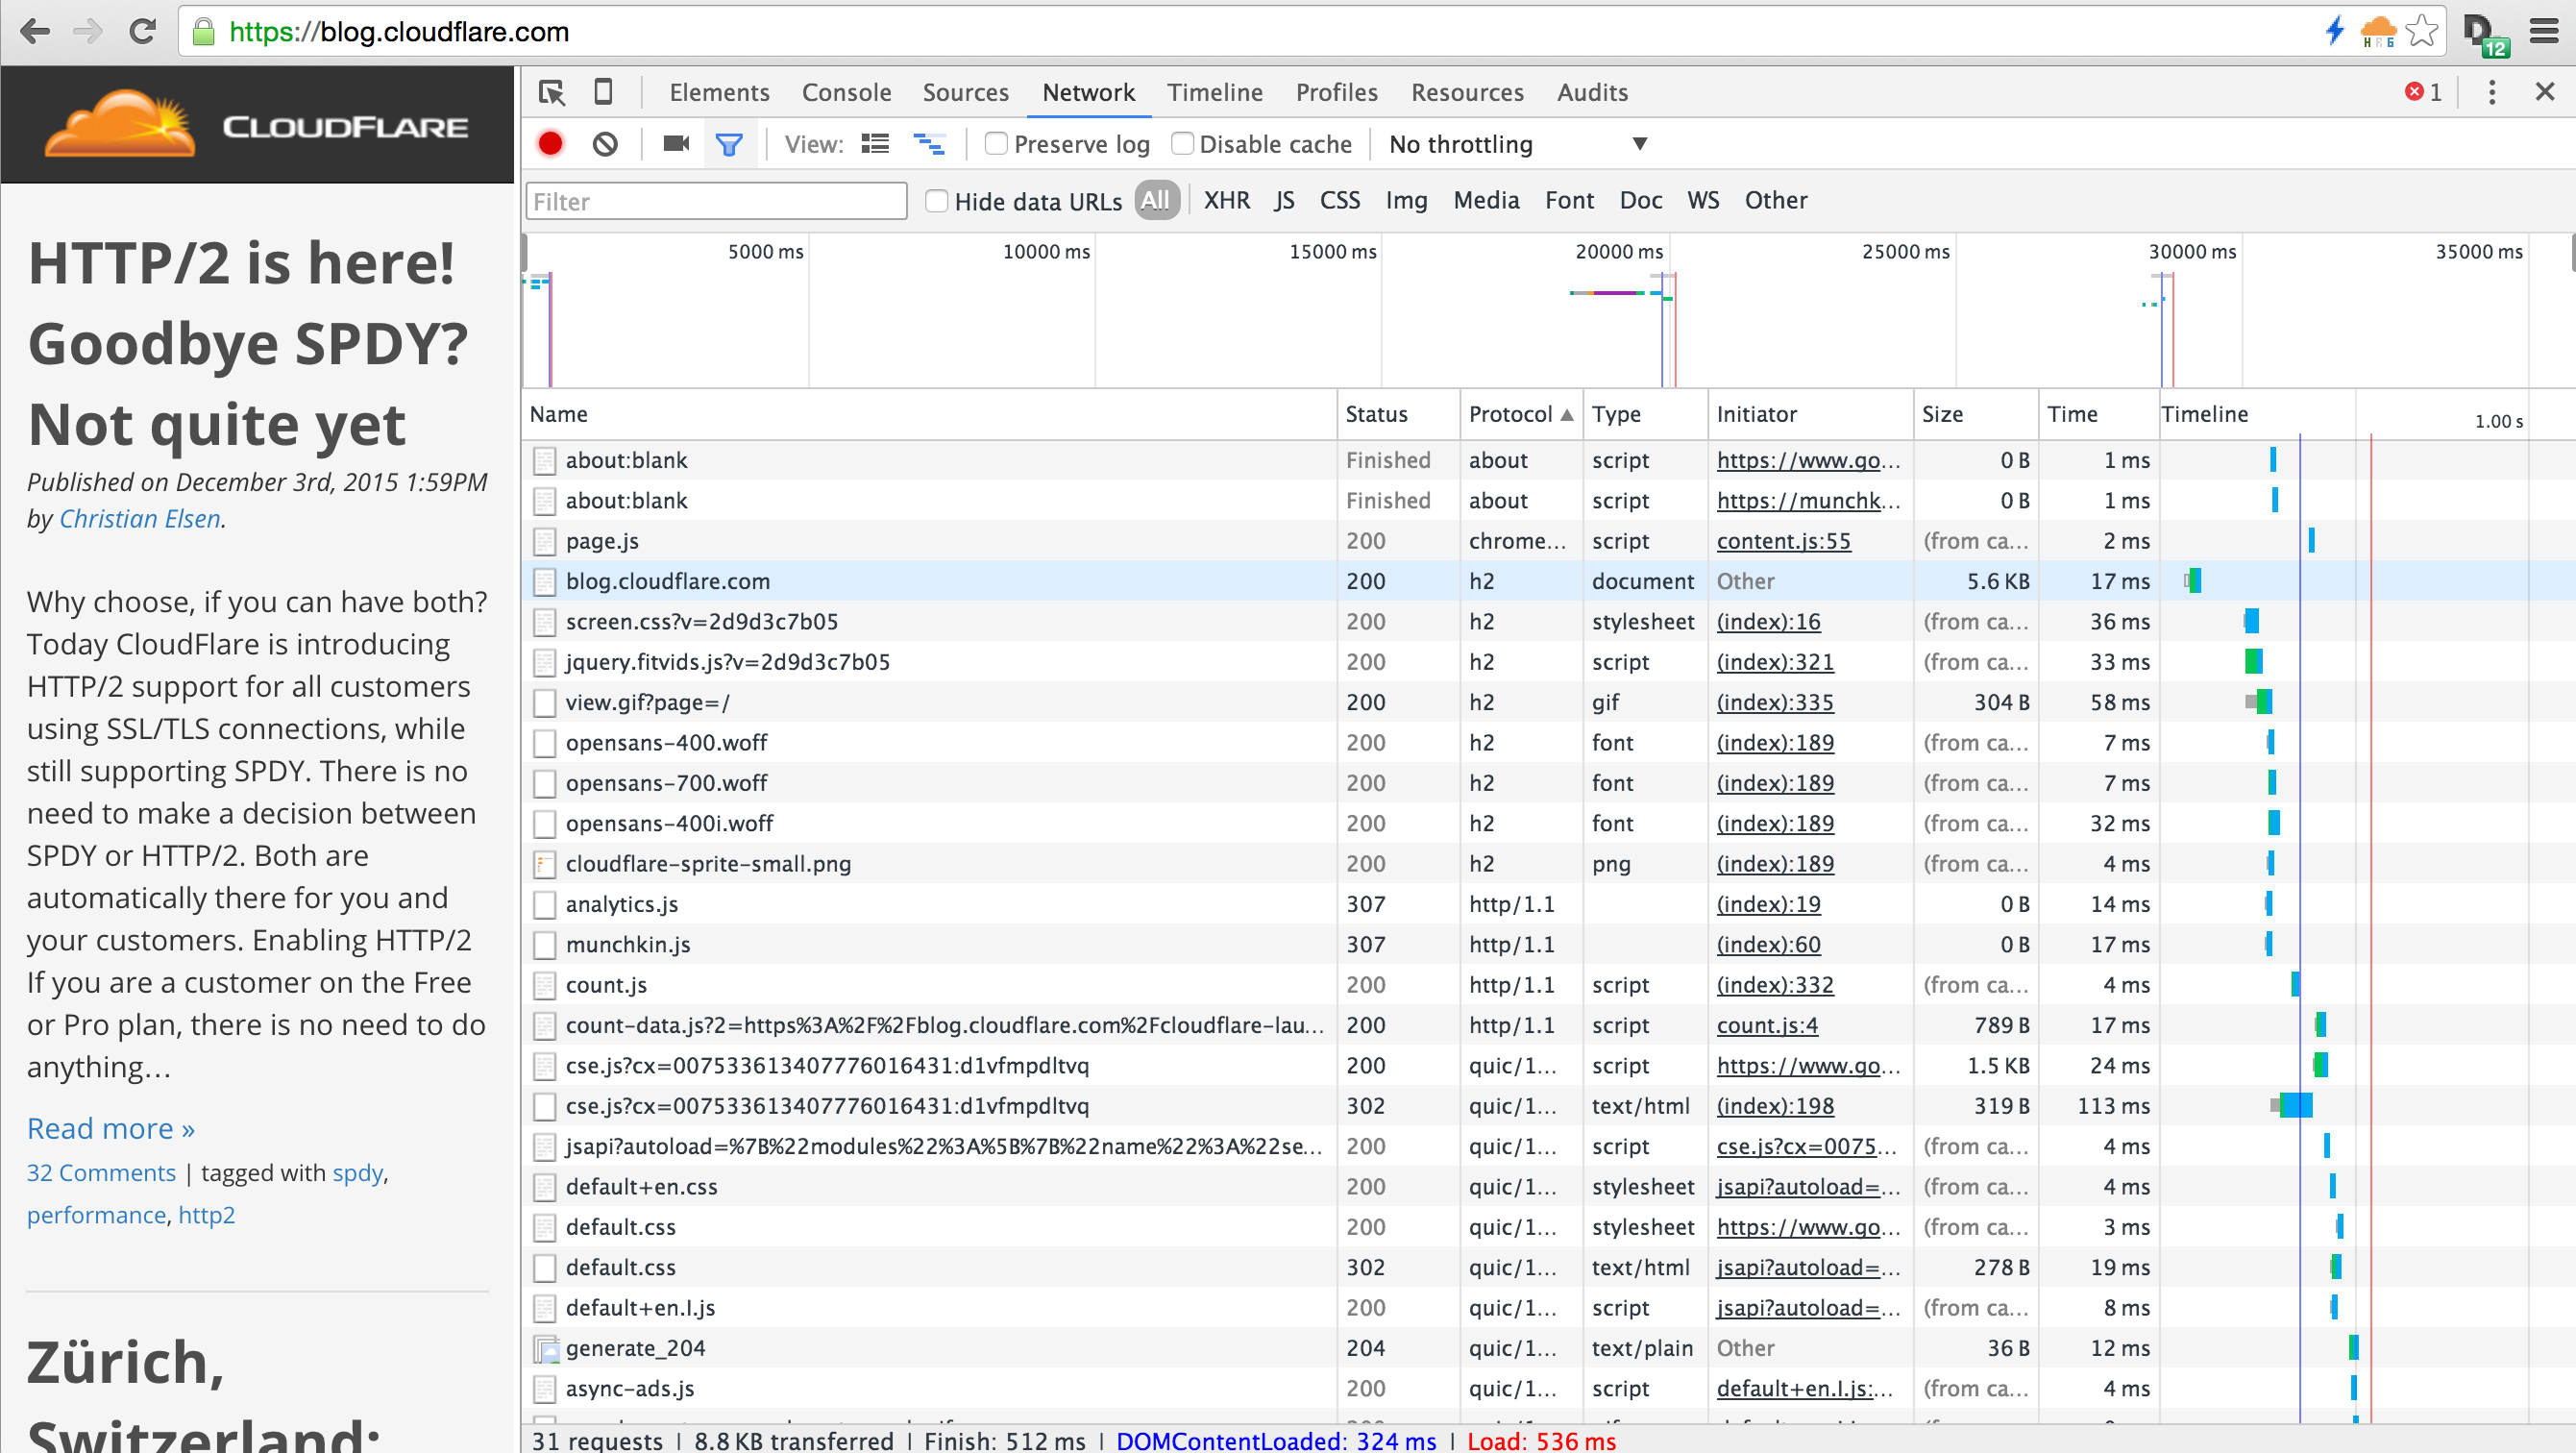
Task: Click the red error count indicator
Action: 2423,92
